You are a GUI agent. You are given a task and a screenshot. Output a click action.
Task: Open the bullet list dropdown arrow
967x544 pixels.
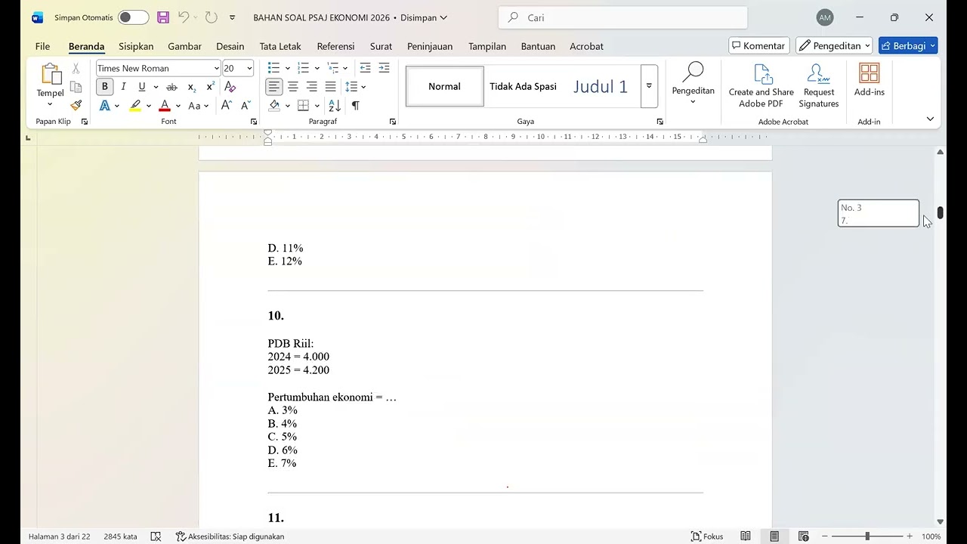click(287, 68)
